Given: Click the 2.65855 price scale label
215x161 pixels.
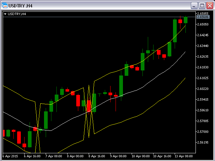Looking at the screenshot, I should 203,13.
